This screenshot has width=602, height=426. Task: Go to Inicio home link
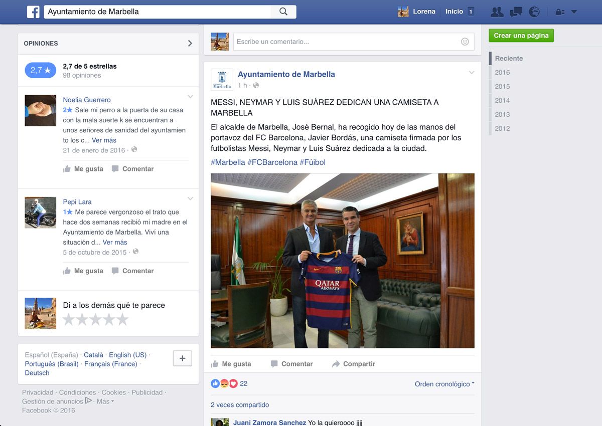pos(454,12)
